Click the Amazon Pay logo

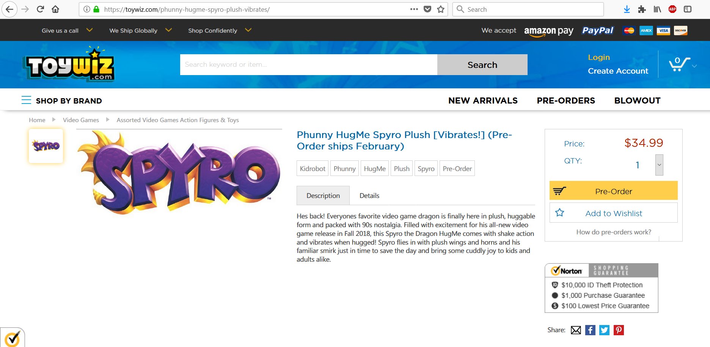(548, 31)
